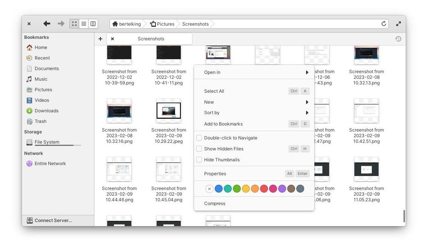This screenshot has height=245, width=428.
Task: Apply slate gray color tag
Action: tap(300, 188)
